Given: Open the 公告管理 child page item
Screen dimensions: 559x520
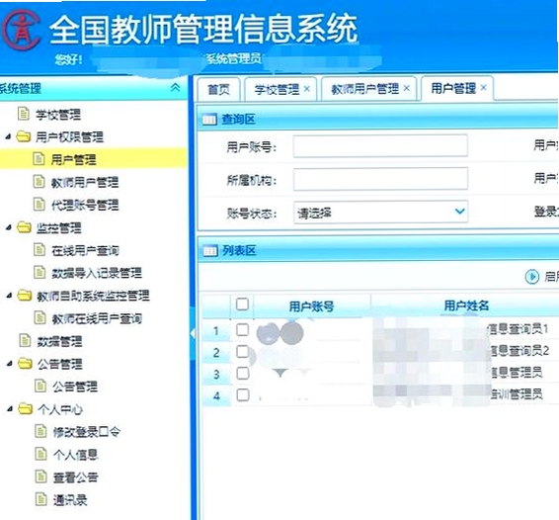Looking at the screenshot, I should click(75, 387).
